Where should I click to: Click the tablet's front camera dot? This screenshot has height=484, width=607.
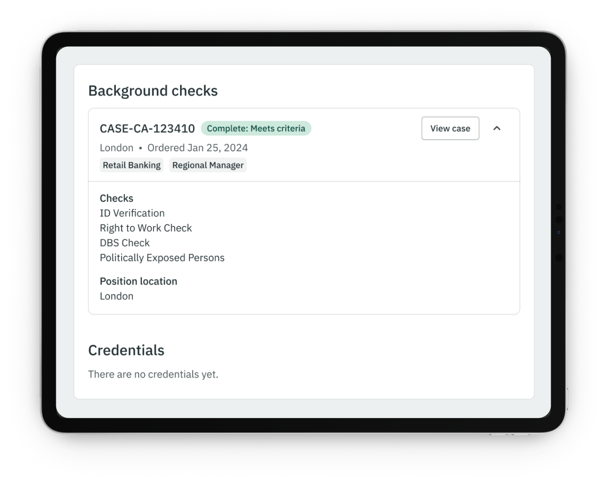559,233
